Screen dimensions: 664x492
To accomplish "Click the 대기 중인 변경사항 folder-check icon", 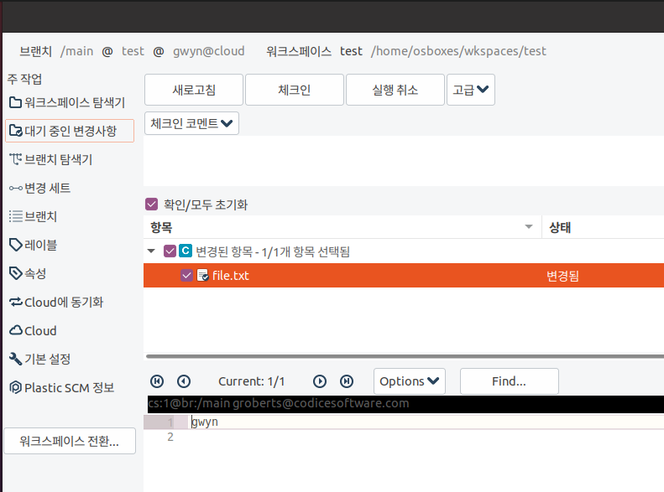I will (16, 131).
